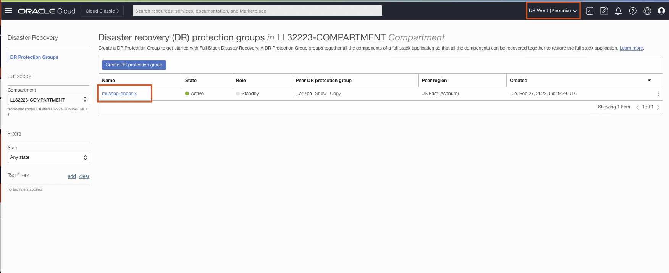The image size is (669, 273).
Task: Click the edit/feedback pencil icon in header
Action: point(604,11)
